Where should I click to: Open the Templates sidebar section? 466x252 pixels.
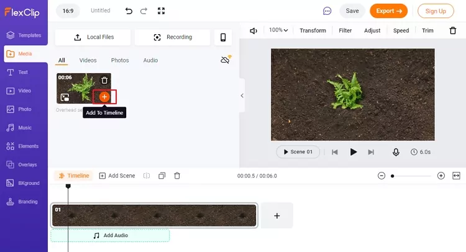coord(24,35)
